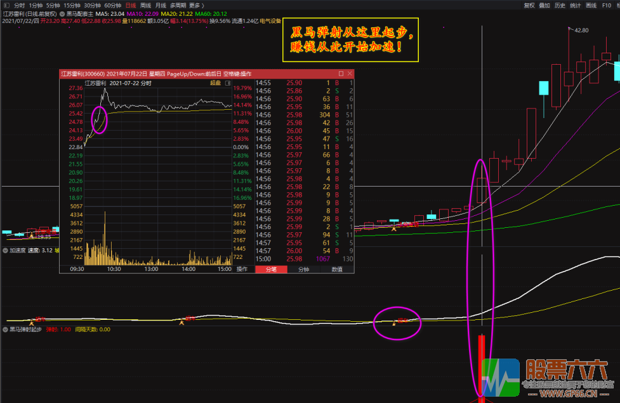Switch to 周线 weekly period
The height and width of the screenshot is (403, 620).
(146, 6)
